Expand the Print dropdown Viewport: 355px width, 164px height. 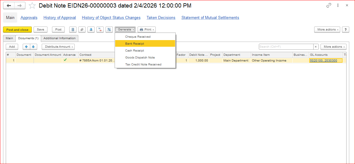147,30
